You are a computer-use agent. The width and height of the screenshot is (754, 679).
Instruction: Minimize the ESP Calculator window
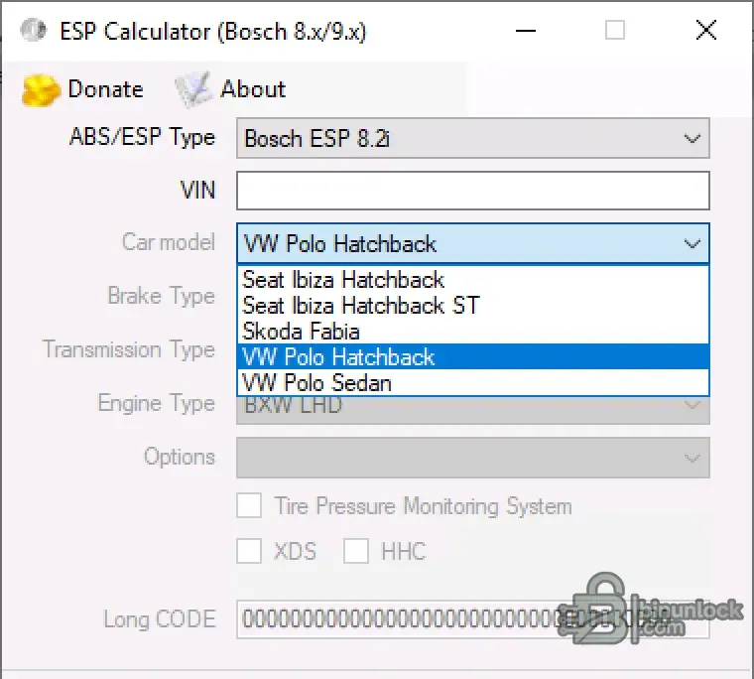click(x=526, y=31)
